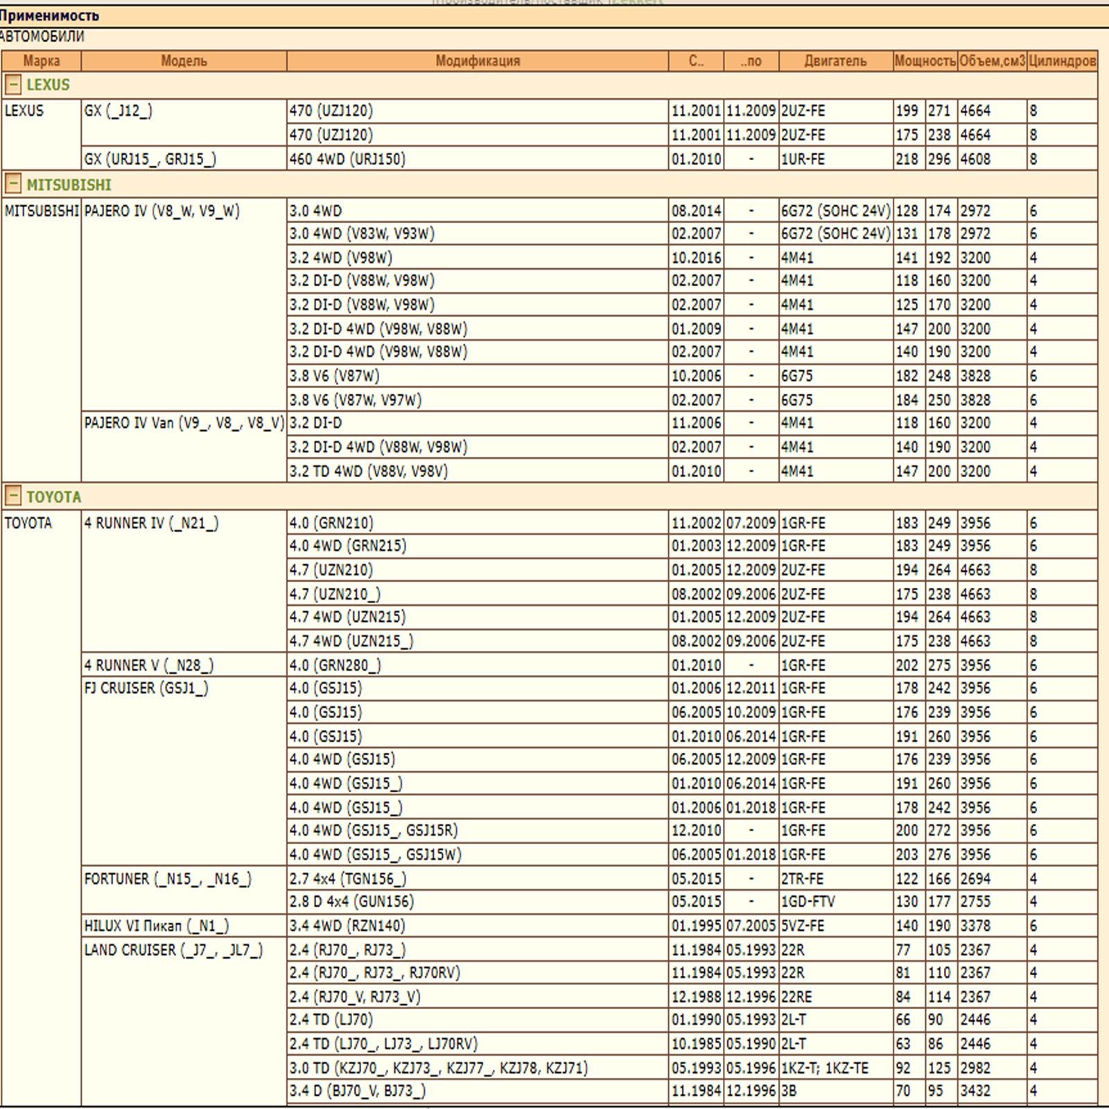Open the TOYOTA brand group link

(53, 497)
